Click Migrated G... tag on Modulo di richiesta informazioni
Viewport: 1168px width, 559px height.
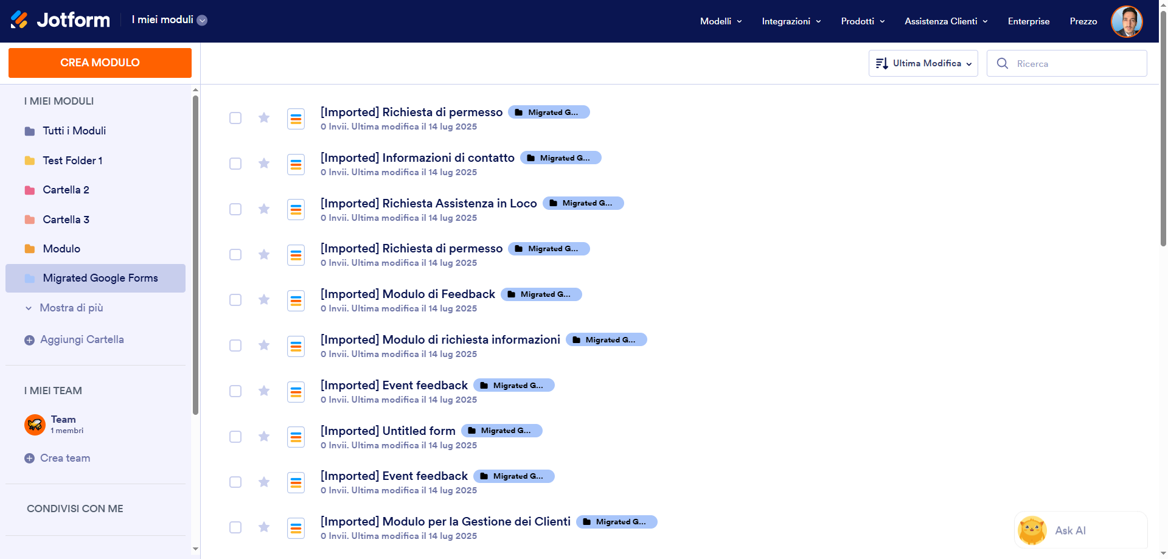click(607, 339)
